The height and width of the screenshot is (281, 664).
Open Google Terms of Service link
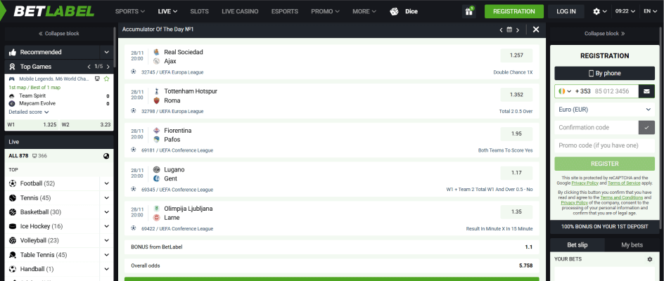coord(625,183)
